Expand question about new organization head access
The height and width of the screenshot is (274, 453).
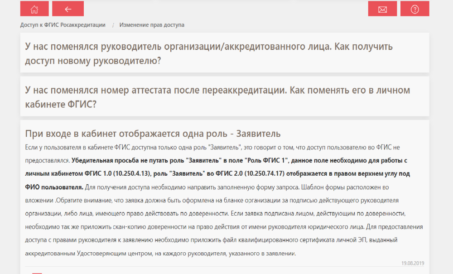(x=208, y=53)
